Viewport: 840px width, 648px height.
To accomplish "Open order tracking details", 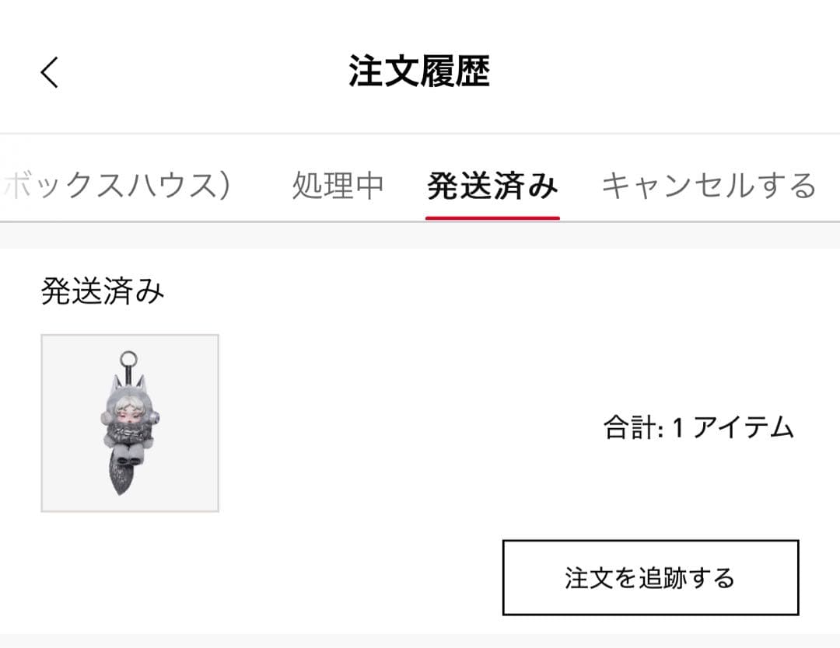I will (651, 577).
